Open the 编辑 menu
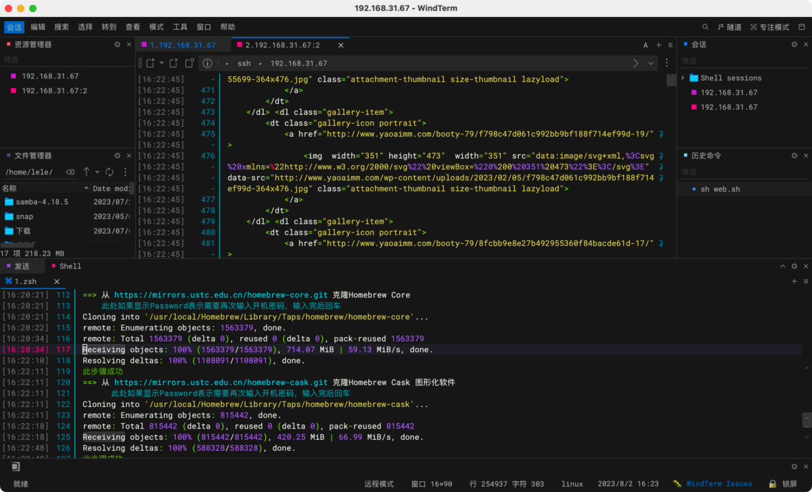 click(x=38, y=27)
